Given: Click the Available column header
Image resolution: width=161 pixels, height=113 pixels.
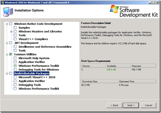Looking at the screenshot, I should (118, 66).
